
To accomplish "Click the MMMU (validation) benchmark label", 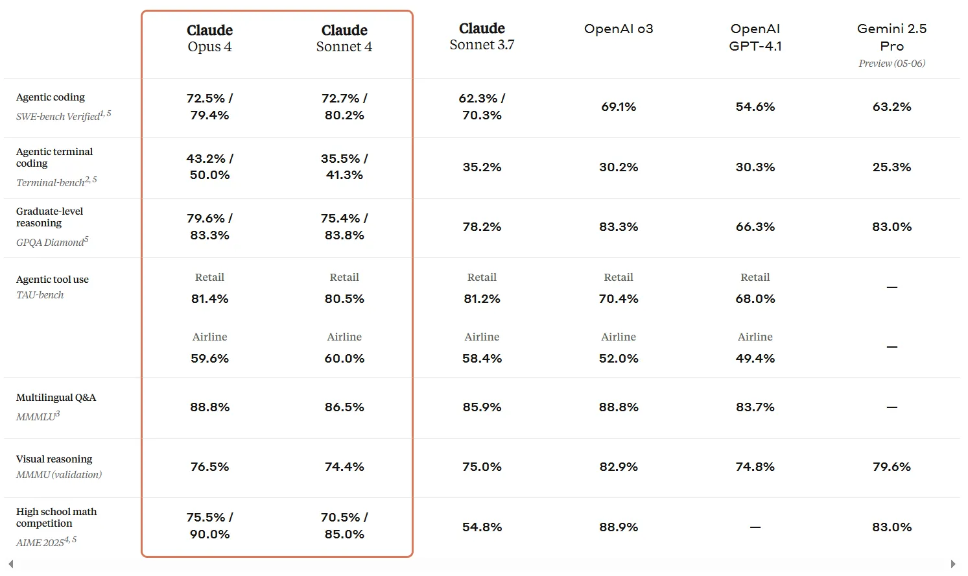I will tap(59, 475).
